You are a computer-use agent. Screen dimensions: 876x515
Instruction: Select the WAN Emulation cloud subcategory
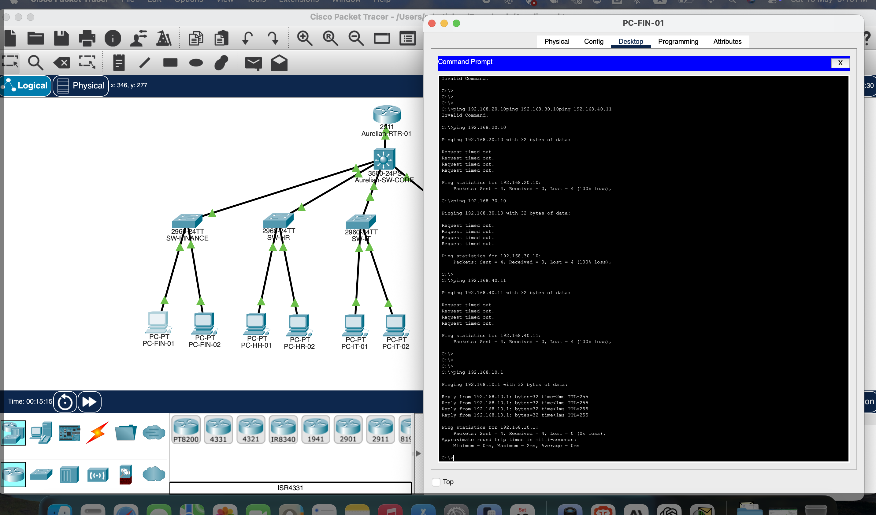pyautogui.click(x=154, y=474)
